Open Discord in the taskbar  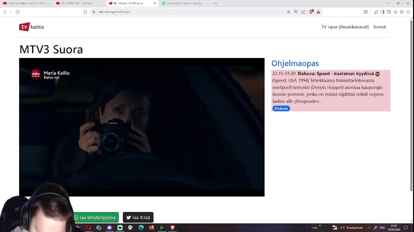109,228
